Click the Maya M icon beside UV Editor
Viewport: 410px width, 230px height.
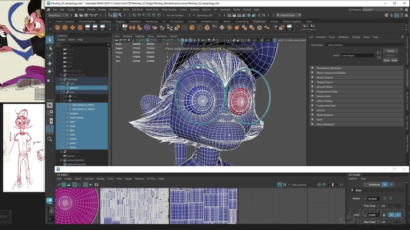pyautogui.click(x=50, y=200)
